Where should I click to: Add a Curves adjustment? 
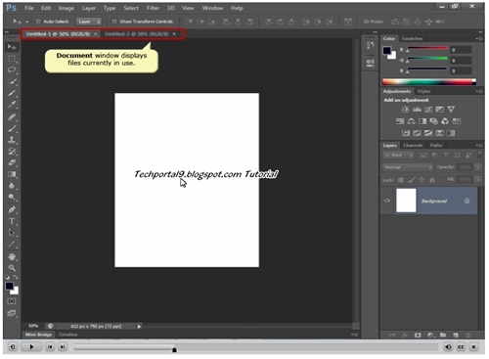click(428, 110)
